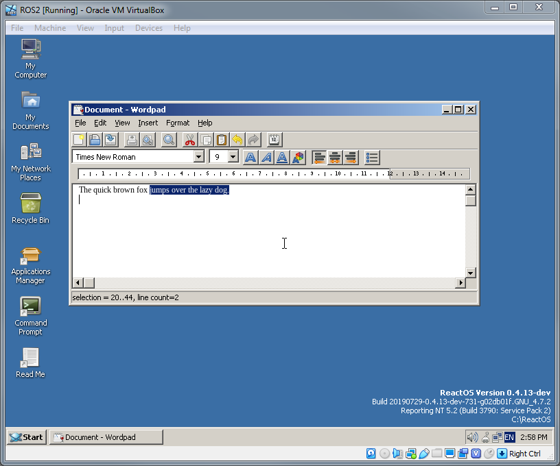
Task: Toggle underline text formatting
Action: pyautogui.click(x=282, y=157)
